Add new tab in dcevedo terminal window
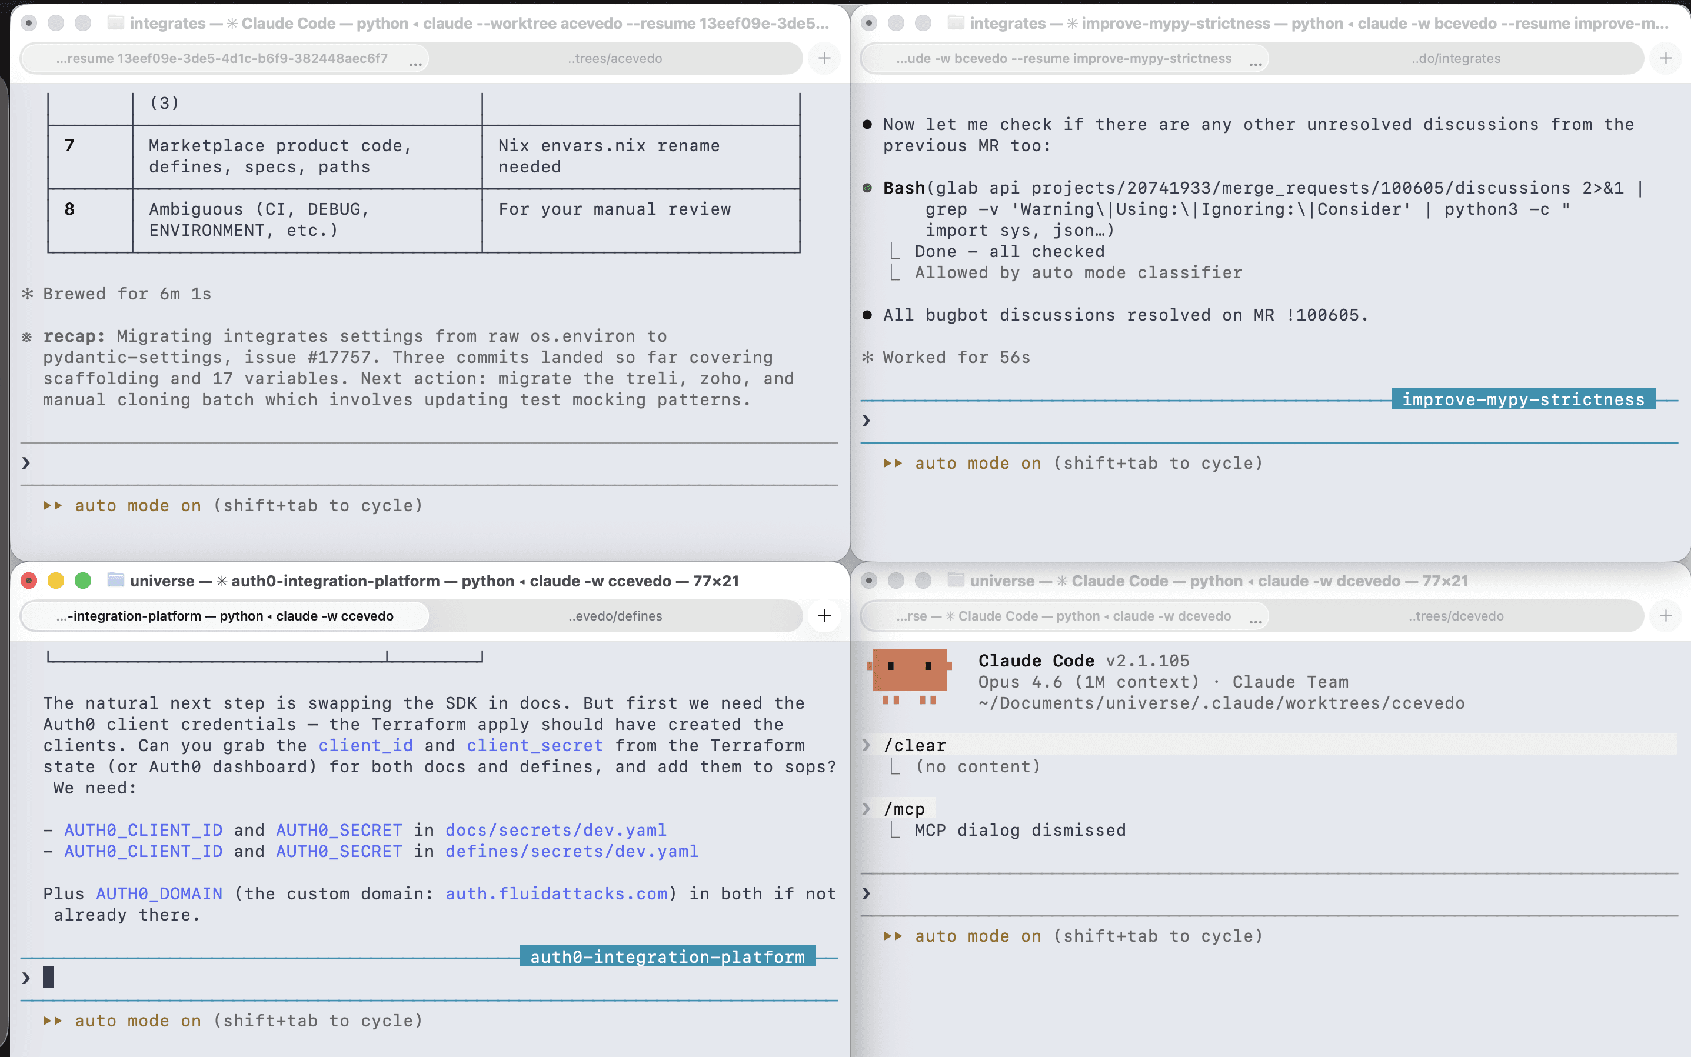Screen dimensions: 1691x1057 [1665, 615]
